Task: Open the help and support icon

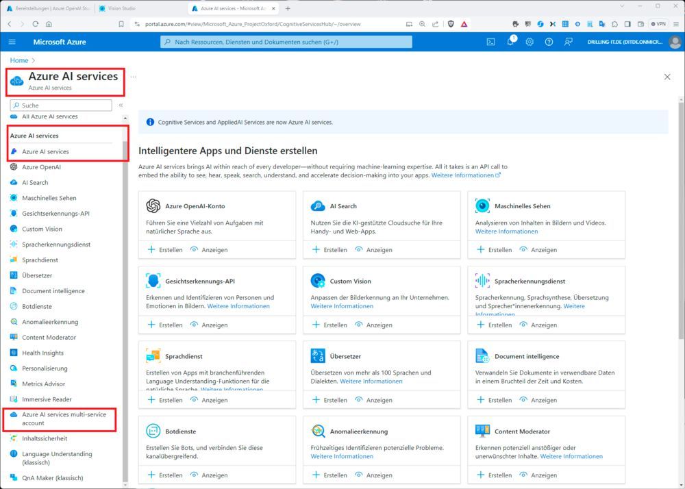Action: [x=549, y=42]
